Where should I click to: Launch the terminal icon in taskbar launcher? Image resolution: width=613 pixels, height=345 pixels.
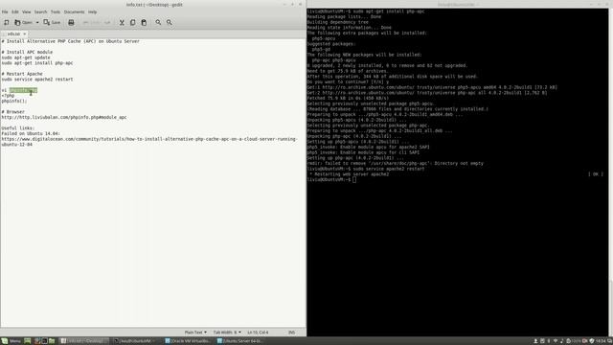click(x=44, y=341)
